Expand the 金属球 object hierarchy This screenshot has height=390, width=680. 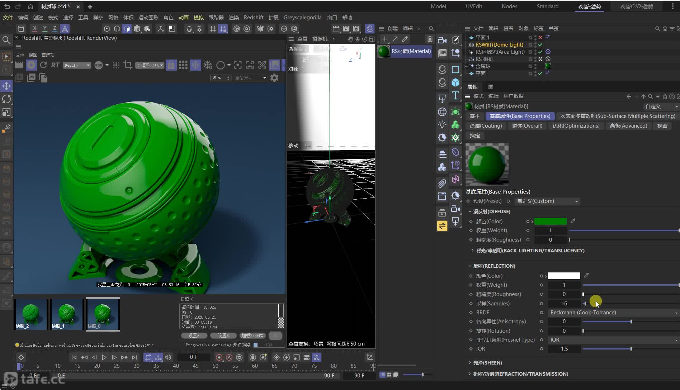click(466, 66)
